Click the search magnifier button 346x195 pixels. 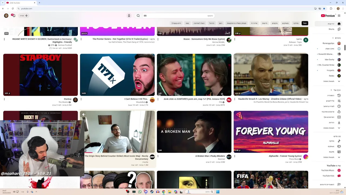point(138,16)
